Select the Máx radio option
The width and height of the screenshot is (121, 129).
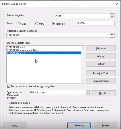(19, 24)
